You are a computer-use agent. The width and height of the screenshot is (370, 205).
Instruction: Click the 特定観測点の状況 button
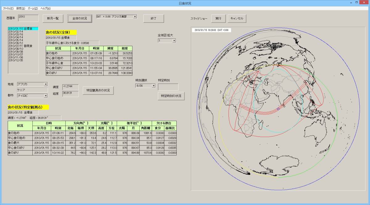[x=98, y=90]
